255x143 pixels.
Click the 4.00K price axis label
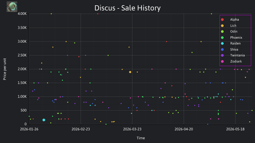pos(22,14)
